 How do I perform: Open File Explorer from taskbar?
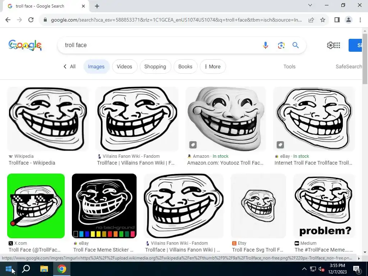44,269
